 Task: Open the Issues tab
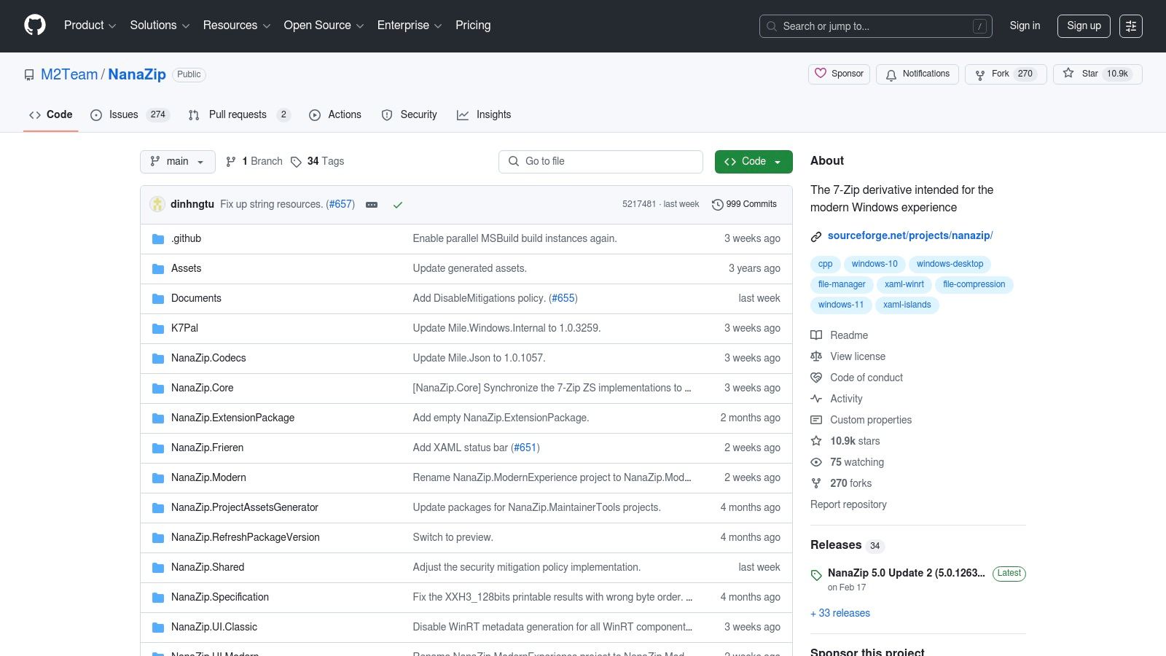click(130, 115)
